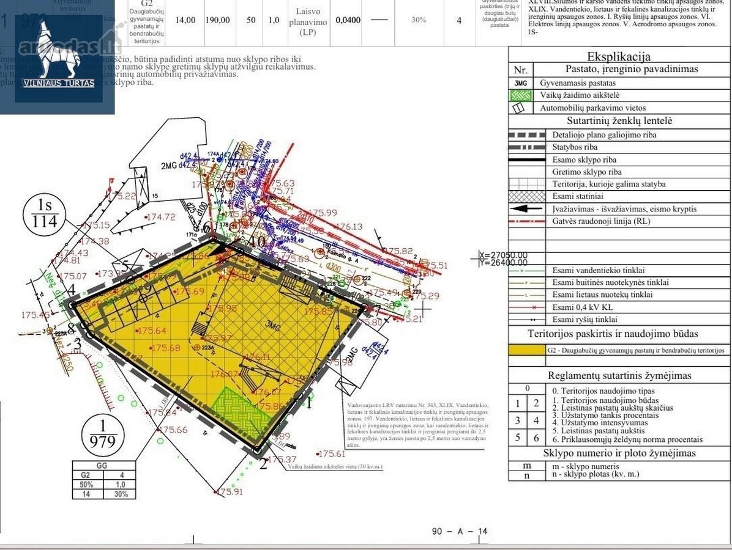This screenshot has height=550, width=732.
Task: Select the red 0,4 kV KL line sample
Action: [526, 307]
